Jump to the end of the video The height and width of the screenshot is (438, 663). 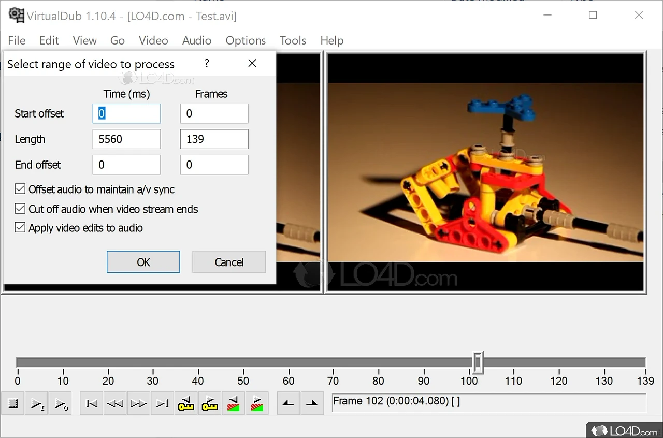coord(162,404)
